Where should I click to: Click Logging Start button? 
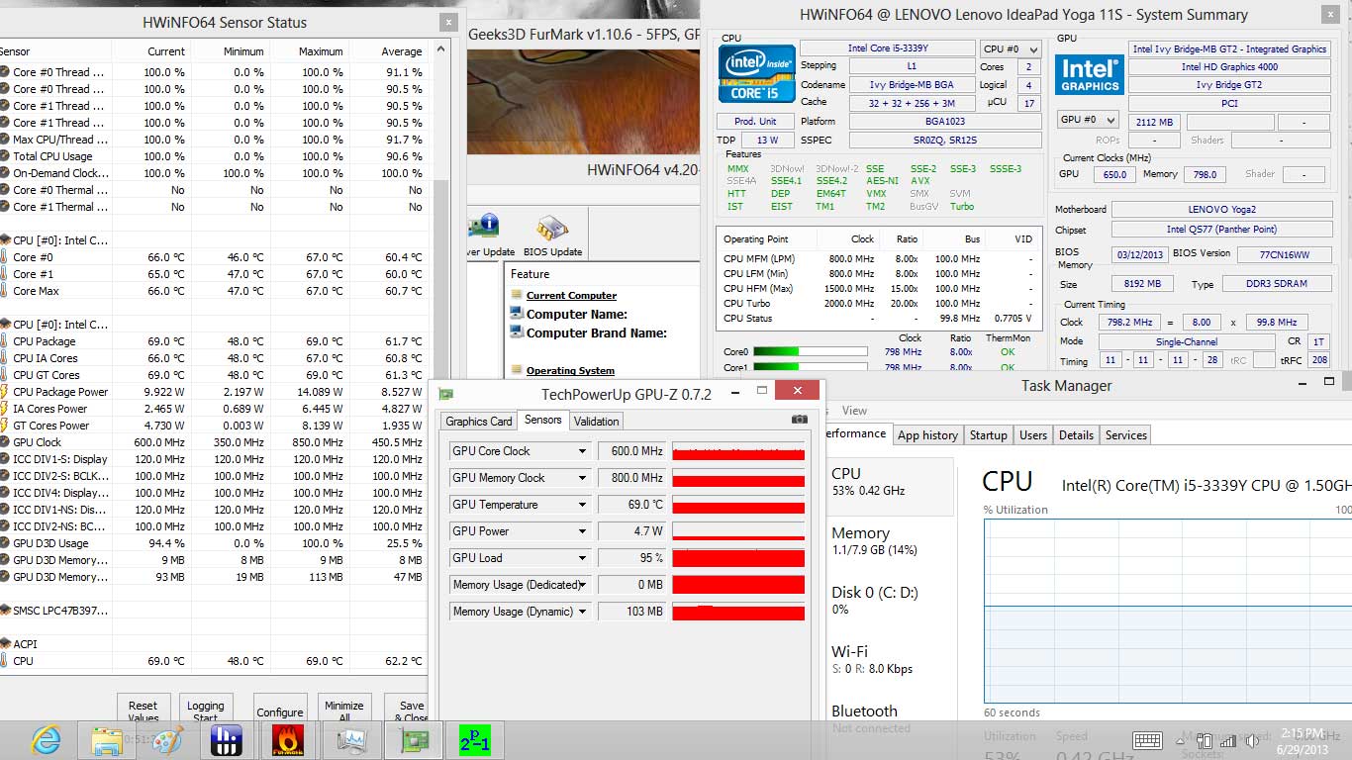click(x=205, y=709)
